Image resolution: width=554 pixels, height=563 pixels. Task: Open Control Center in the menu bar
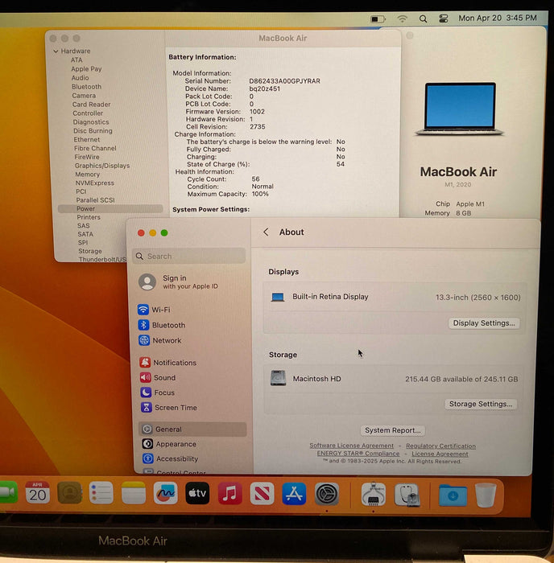[x=443, y=18]
